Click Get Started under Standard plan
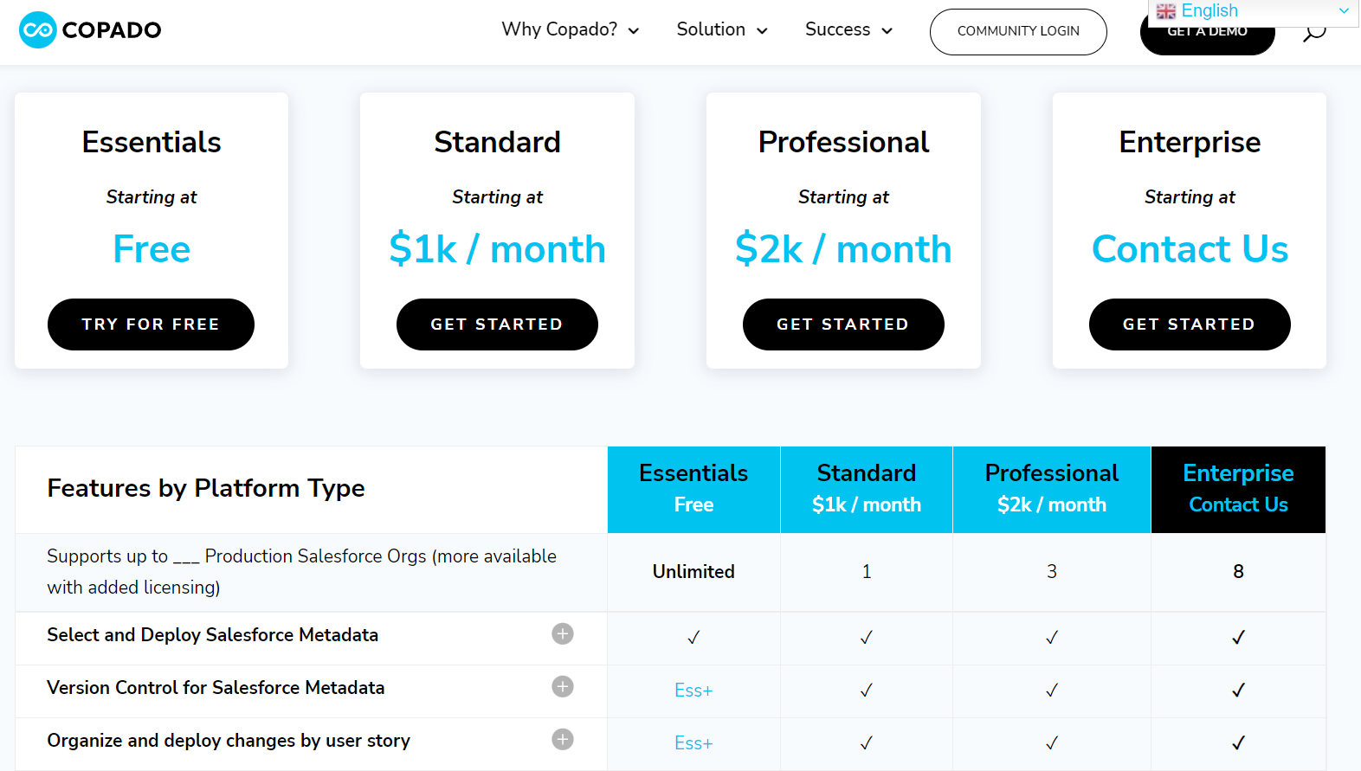Viewport: 1361px width, 771px height. coord(497,324)
